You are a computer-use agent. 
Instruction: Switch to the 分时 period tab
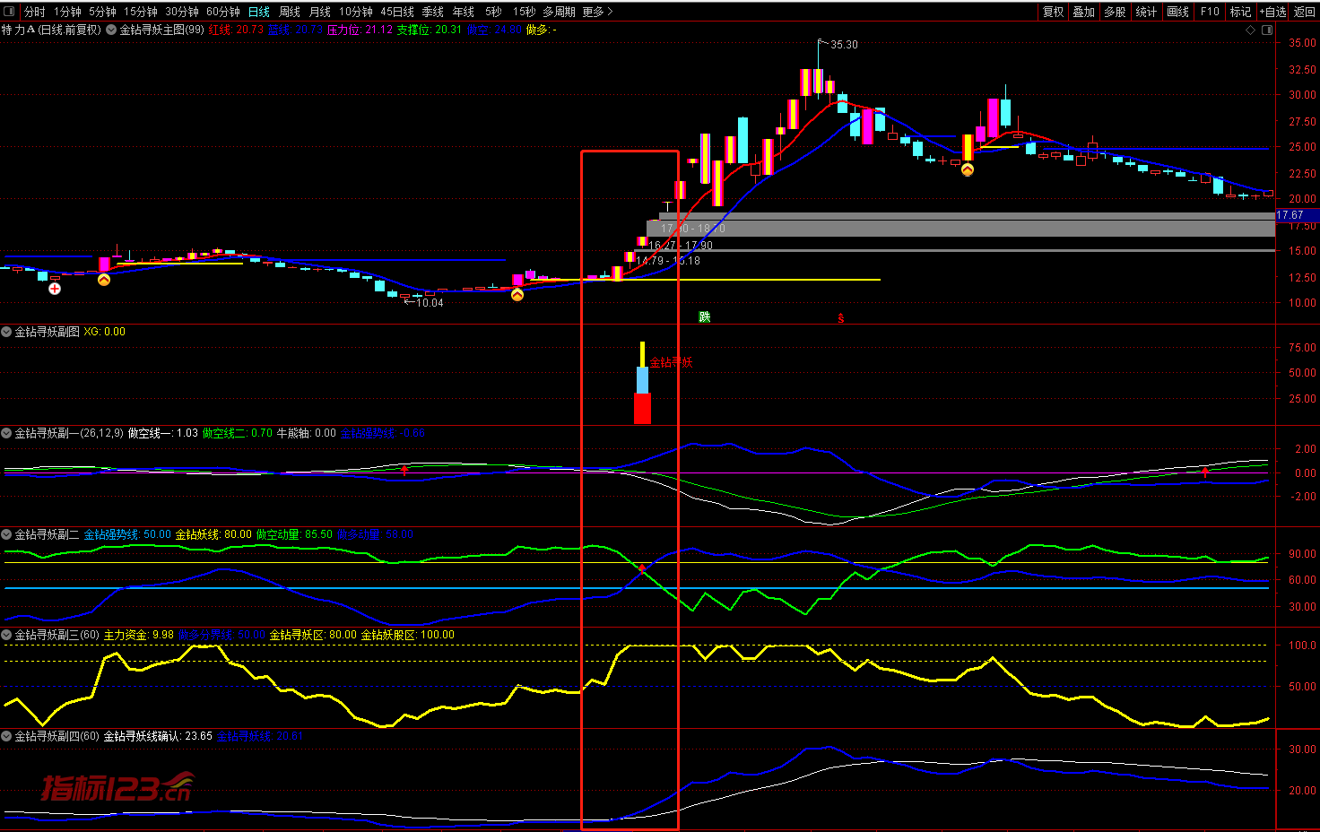click(x=35, y=12)
